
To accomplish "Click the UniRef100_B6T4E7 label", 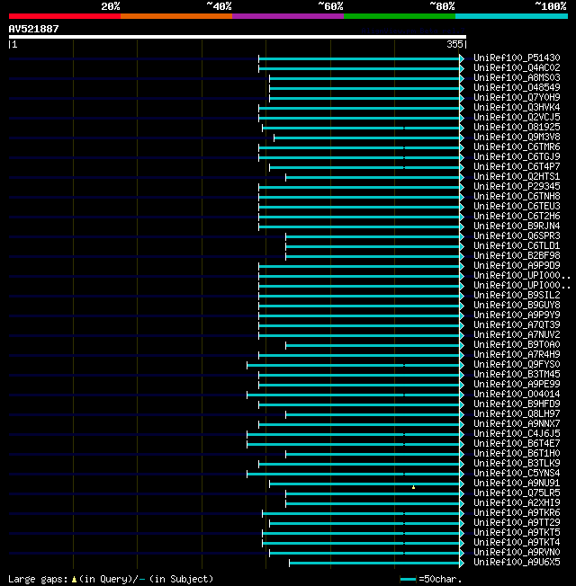I will click(x=517, y=444).
